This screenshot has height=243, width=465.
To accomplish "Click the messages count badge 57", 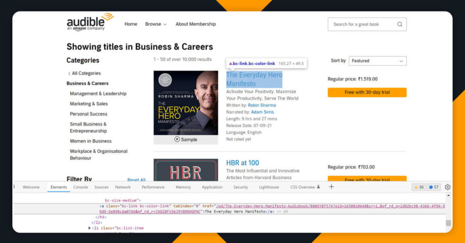I will tap(434, 187).
